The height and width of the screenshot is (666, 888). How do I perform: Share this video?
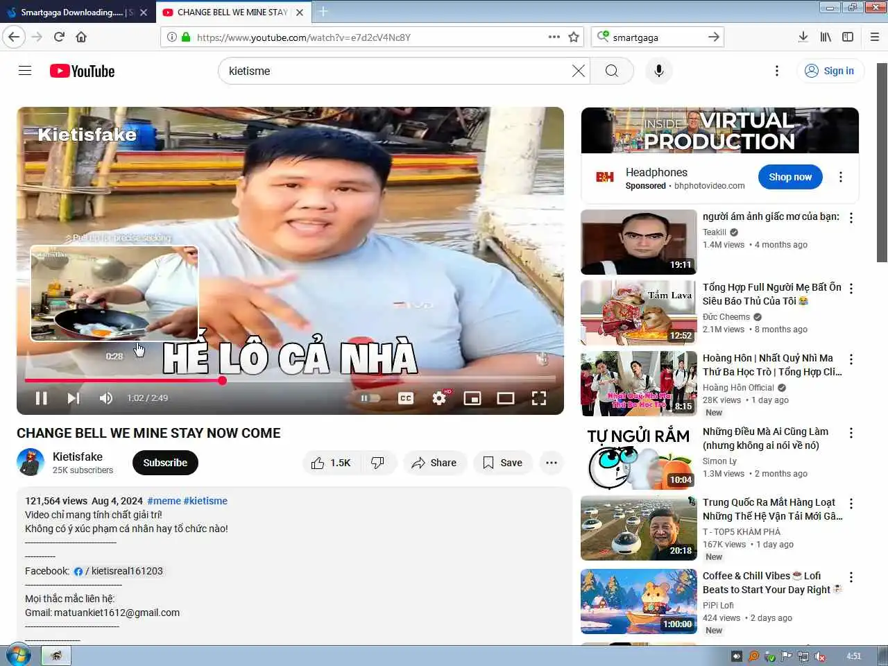[x=434, y=463]
